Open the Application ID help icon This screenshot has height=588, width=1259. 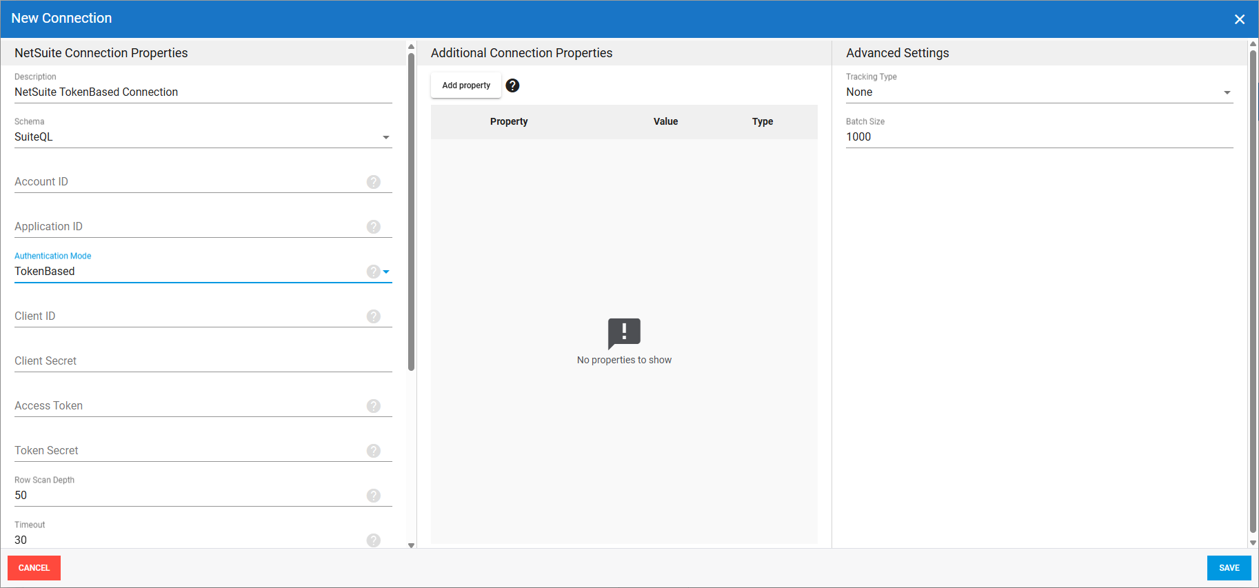tap(374, 227)
